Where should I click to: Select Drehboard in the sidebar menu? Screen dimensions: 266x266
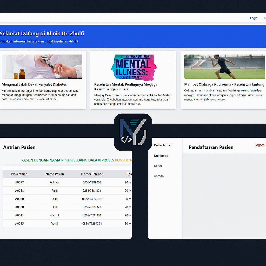(x=161, y=156)
